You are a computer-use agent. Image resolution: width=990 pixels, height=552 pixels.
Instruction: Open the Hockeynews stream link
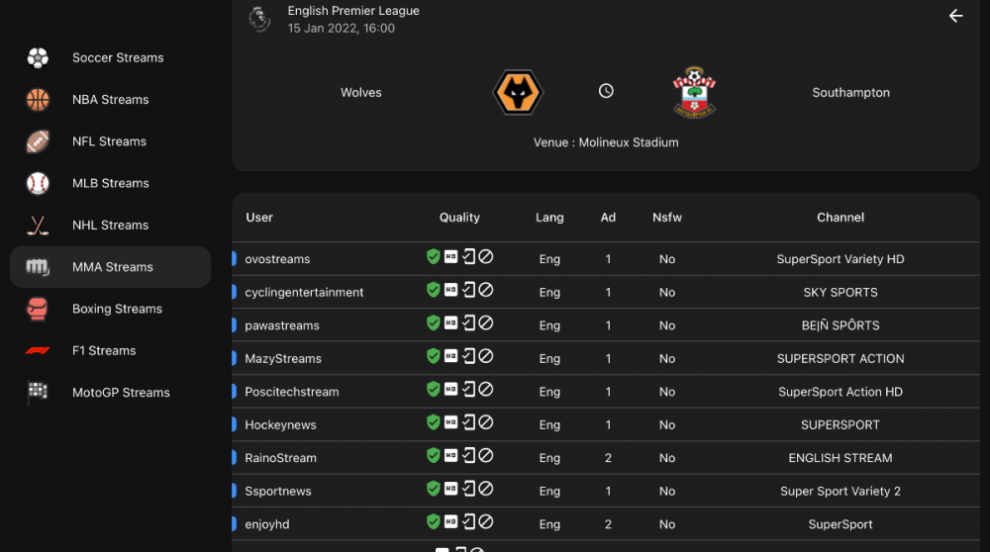click(x=280, y=424)
